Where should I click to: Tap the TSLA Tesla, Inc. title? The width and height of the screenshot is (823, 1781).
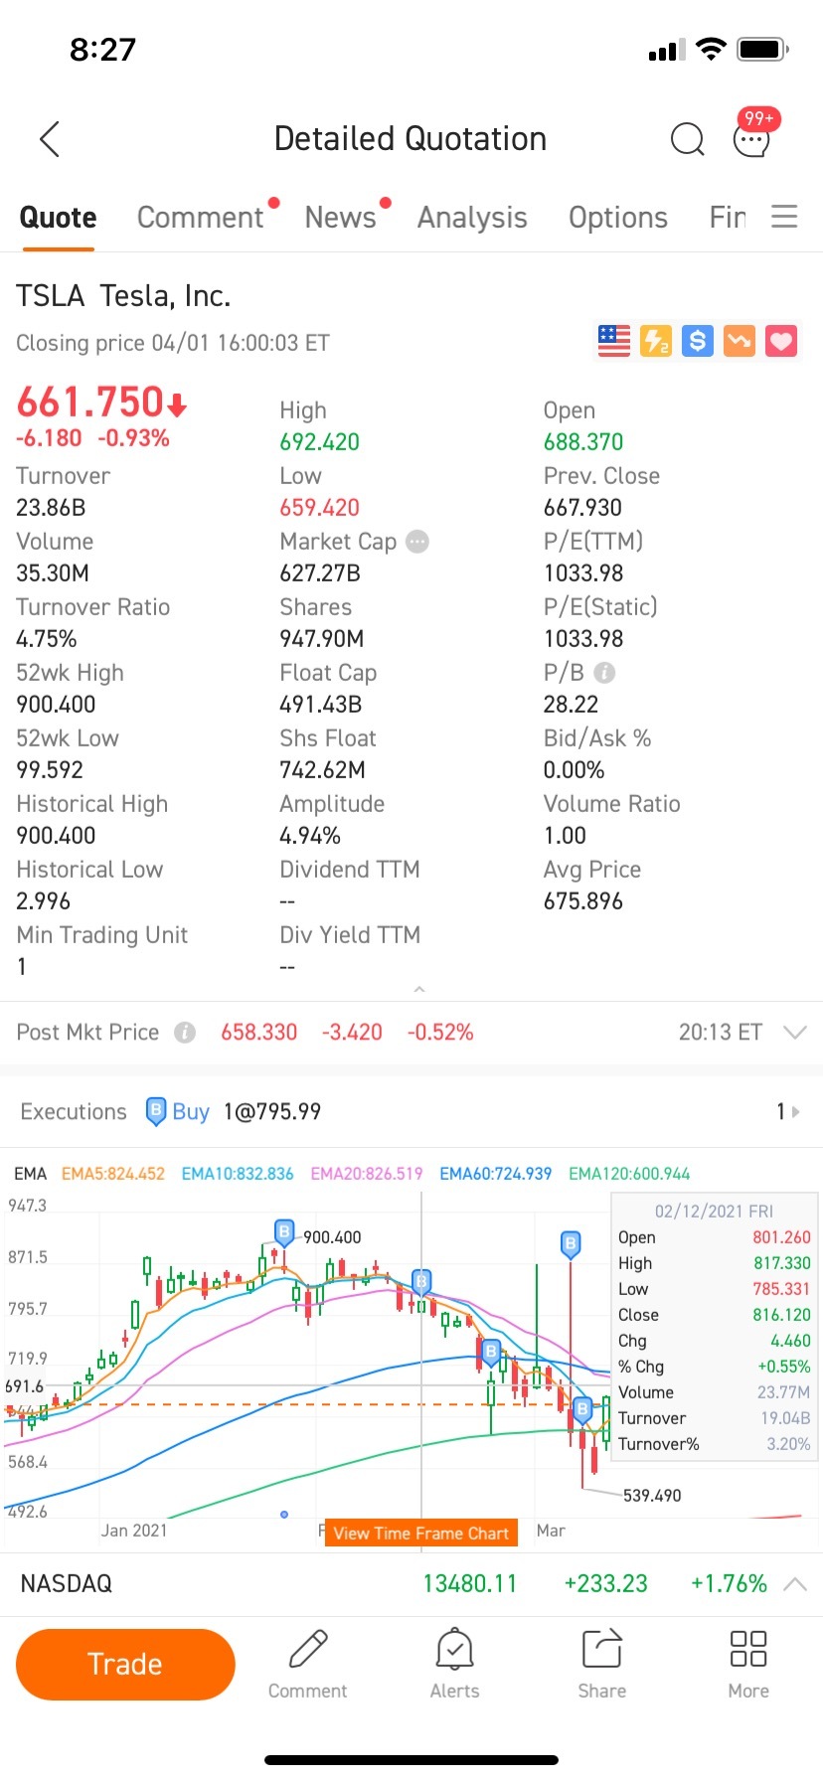point(123,295)
